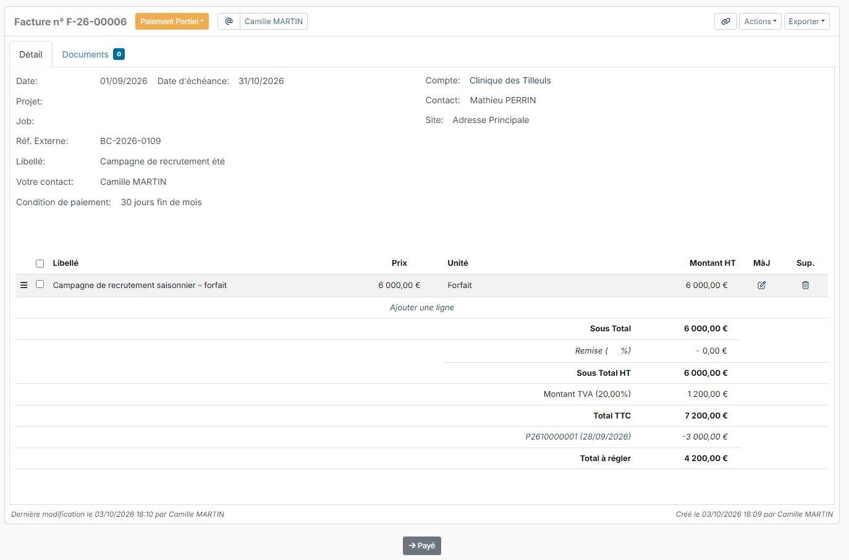Screen dimensions: 849x560
Task: Toggle the select-all lines checkbox
Action: pos(40,263)
